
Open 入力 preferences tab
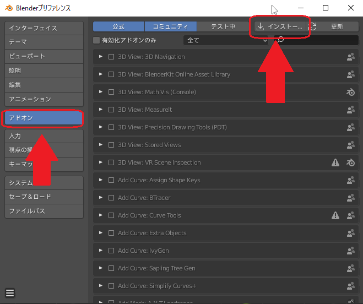coord(44,136)
